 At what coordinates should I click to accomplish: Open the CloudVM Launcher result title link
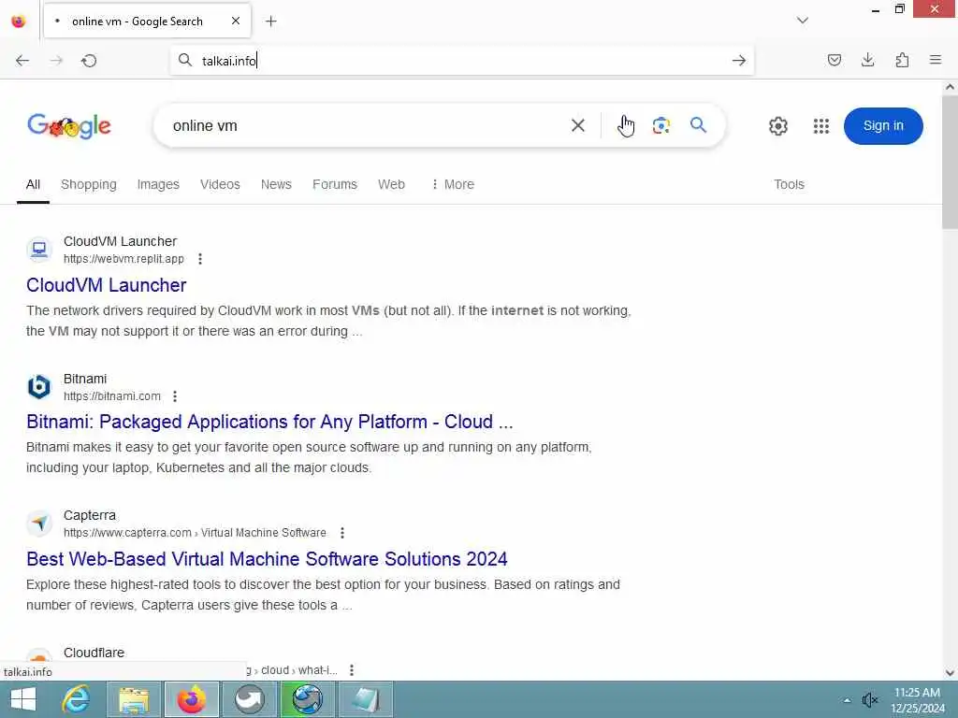point(107,285)
